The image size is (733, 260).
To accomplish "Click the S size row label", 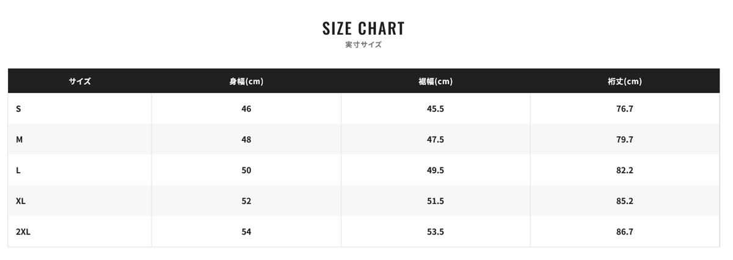I will [18, 109].
